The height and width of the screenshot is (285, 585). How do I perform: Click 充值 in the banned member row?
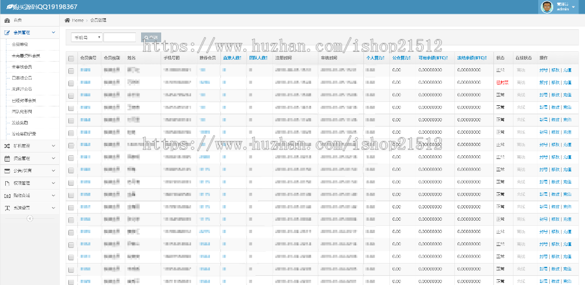click(x=567, y=82)
